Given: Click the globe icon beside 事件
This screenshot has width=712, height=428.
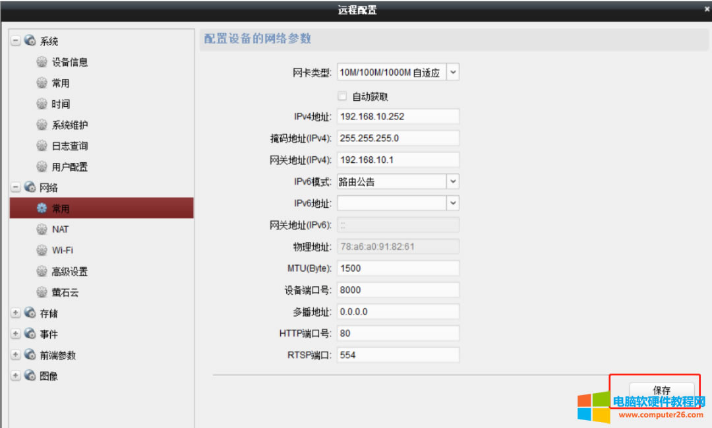Looking at the screenshot, I should (x=30, y=334).
